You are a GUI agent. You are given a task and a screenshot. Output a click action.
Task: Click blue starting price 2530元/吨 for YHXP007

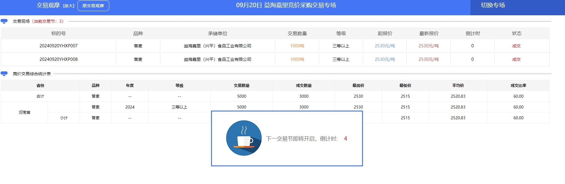[x=385, y=46]
